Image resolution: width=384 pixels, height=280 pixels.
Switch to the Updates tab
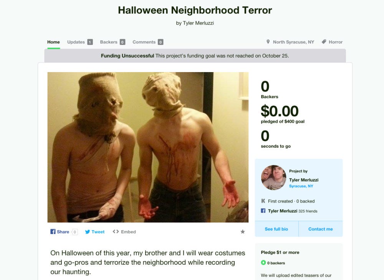(x=80, y=42)
